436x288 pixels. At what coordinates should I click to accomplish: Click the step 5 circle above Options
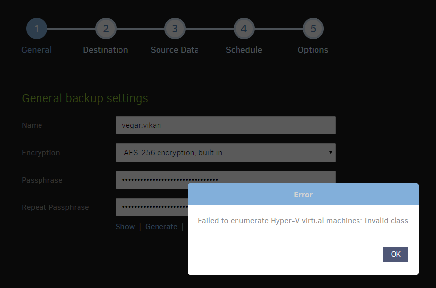313,28
